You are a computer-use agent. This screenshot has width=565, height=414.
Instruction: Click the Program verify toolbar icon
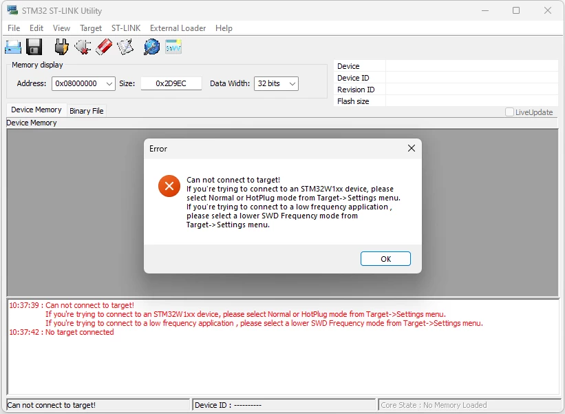click(125, 47)
